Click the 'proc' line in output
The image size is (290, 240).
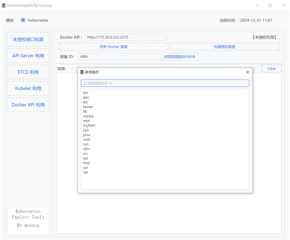87,135
